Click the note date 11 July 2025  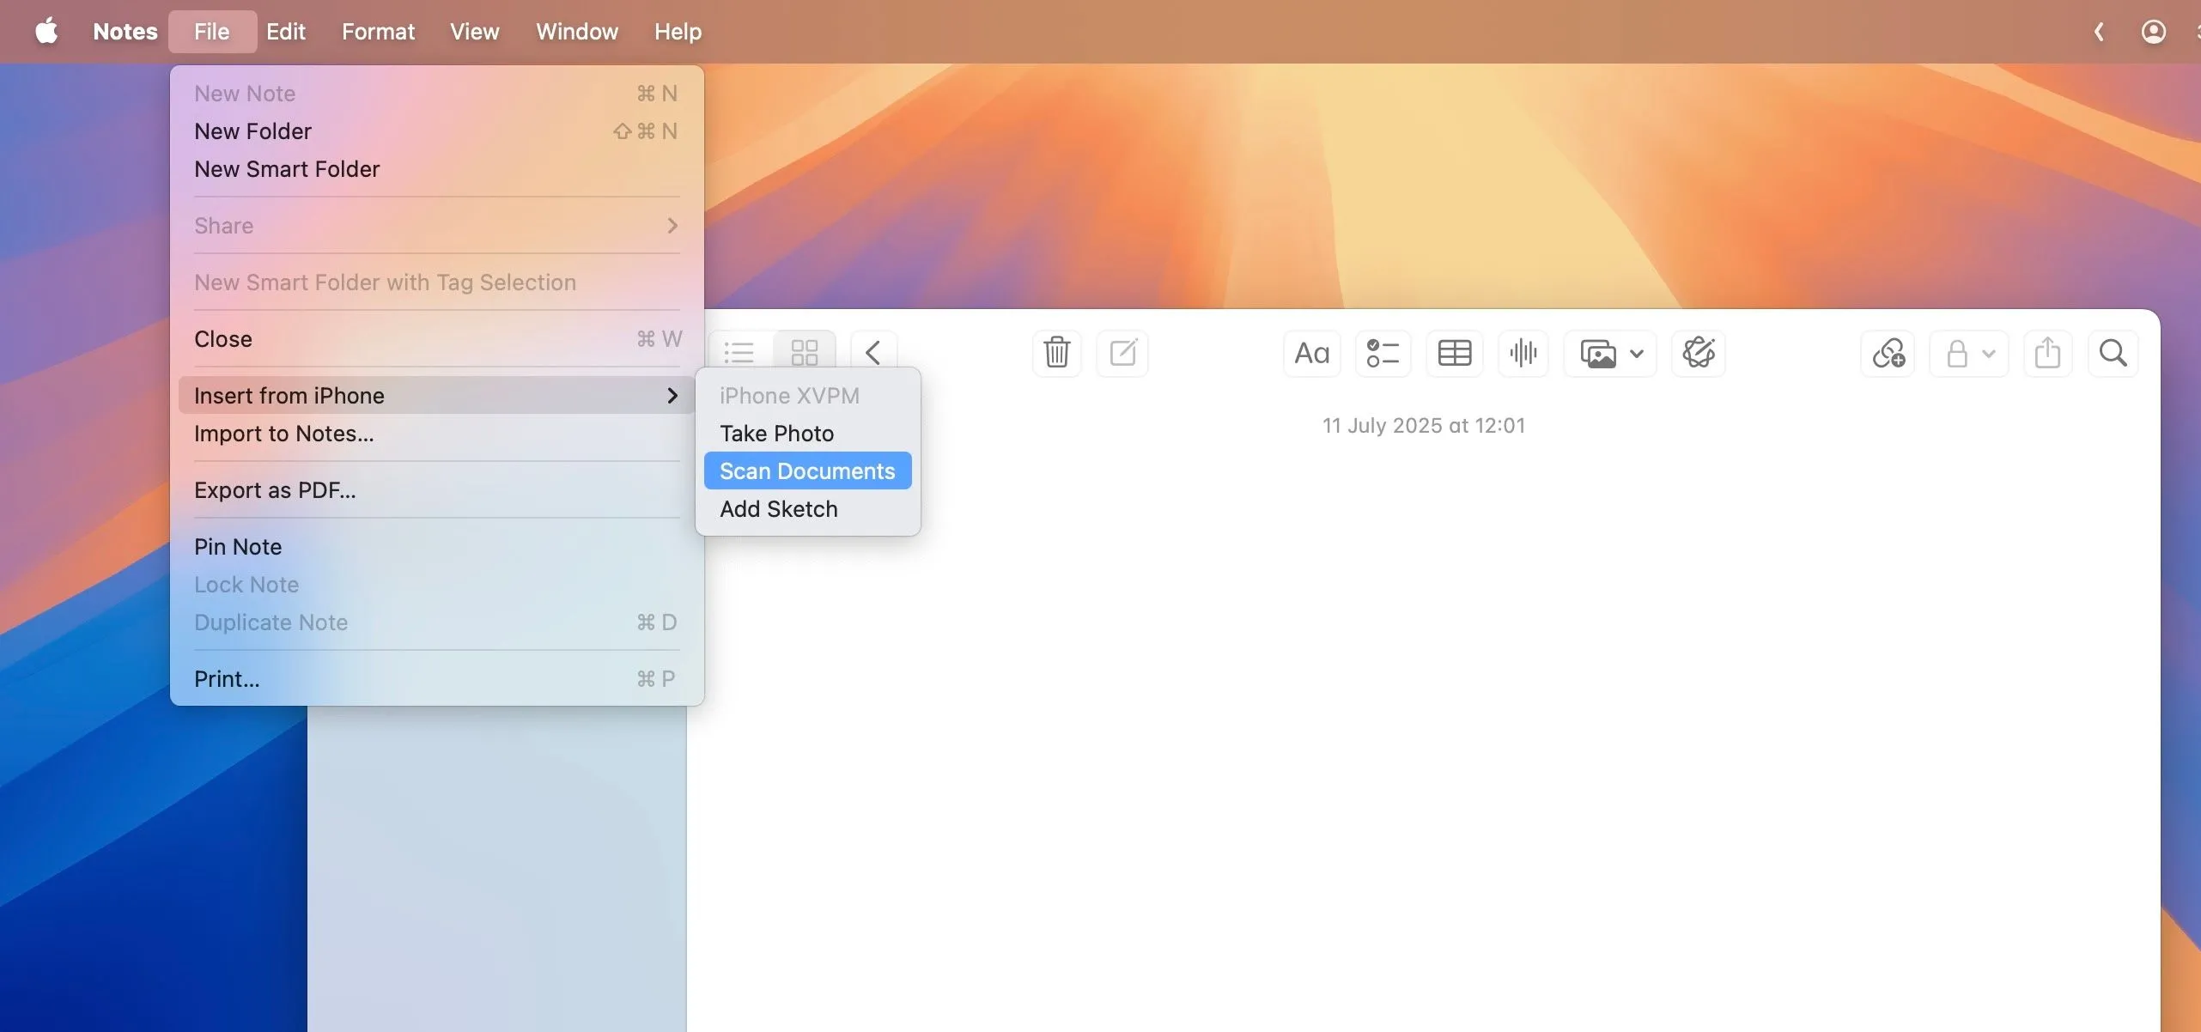pos(1424,426)
